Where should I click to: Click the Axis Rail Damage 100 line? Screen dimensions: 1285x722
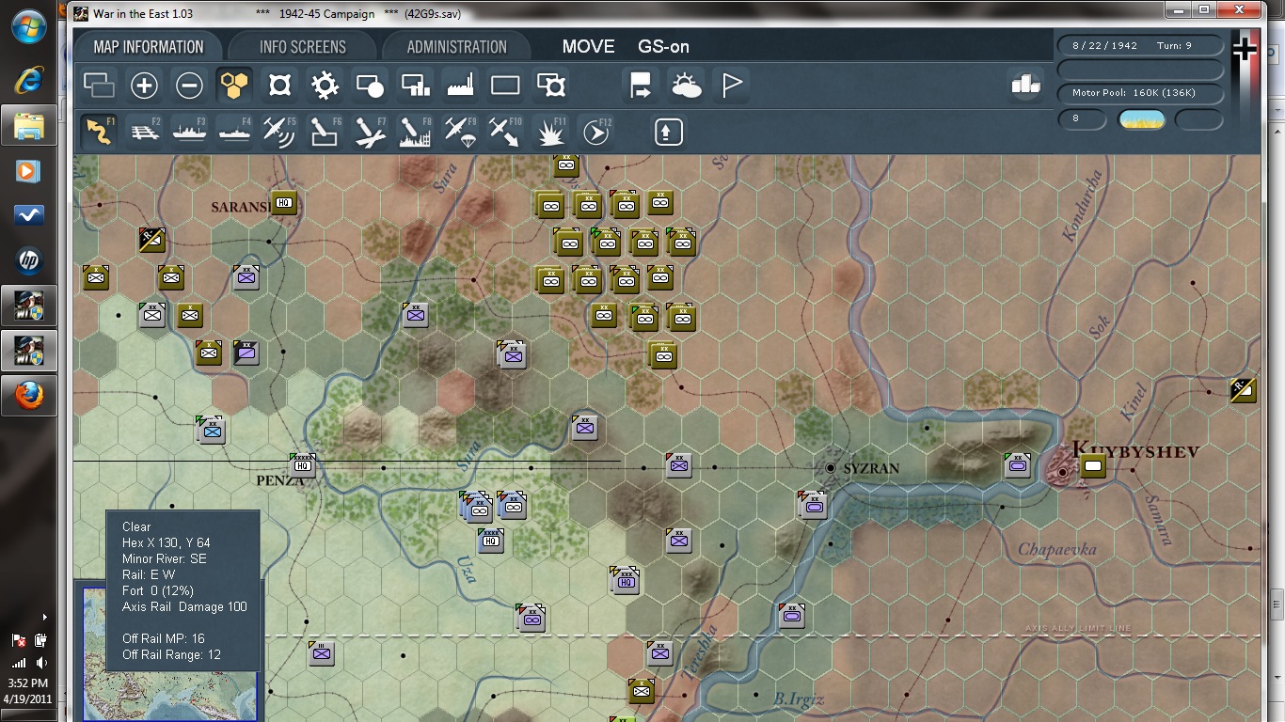click(184, 606)
